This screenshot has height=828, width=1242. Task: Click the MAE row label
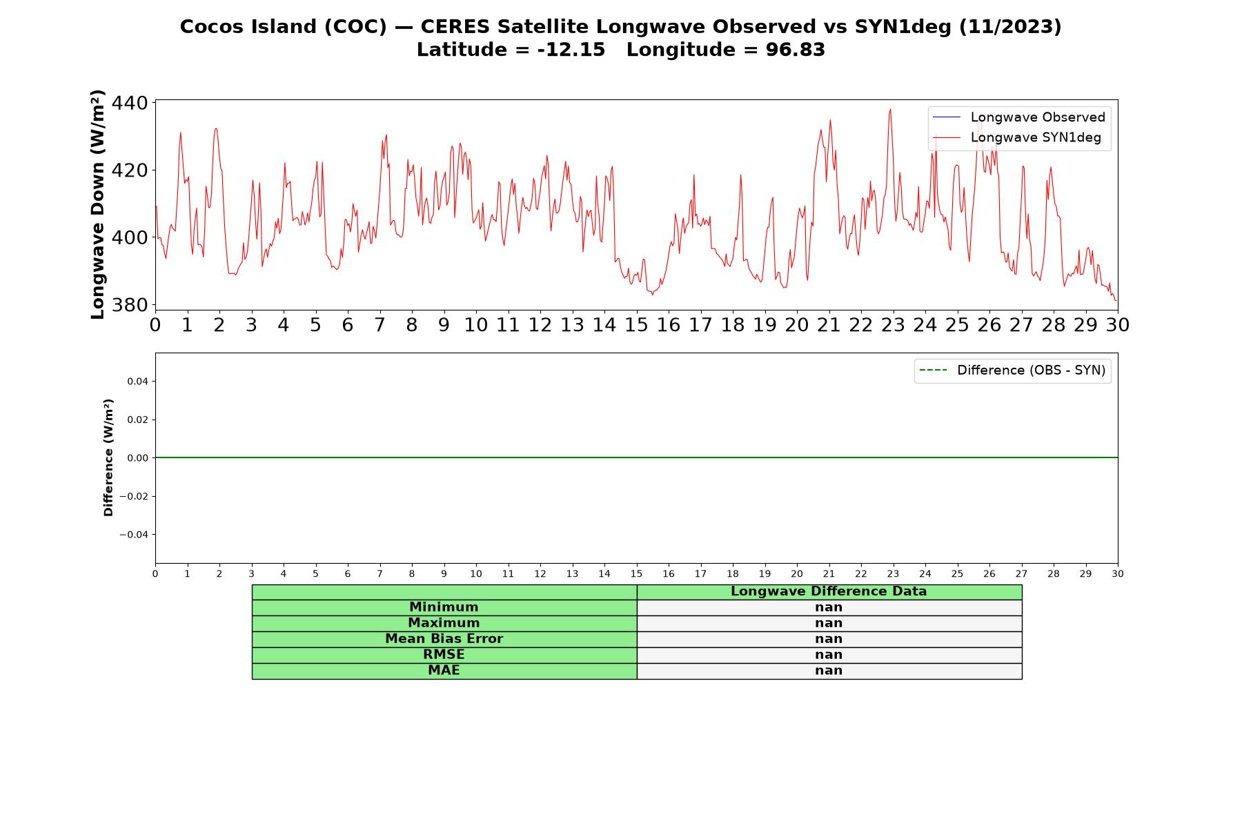click(444, 671)
